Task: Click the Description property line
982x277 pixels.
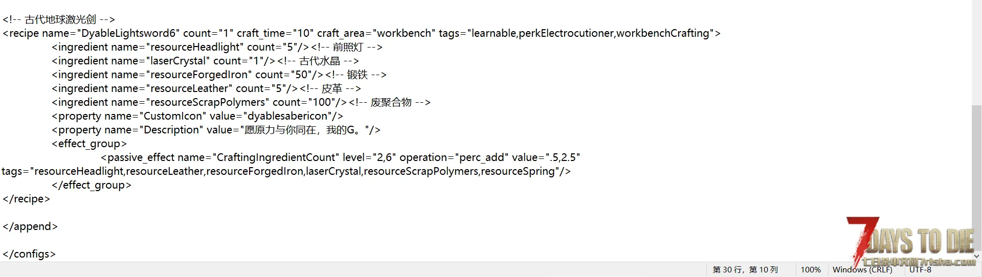Action: click(216, 130)
